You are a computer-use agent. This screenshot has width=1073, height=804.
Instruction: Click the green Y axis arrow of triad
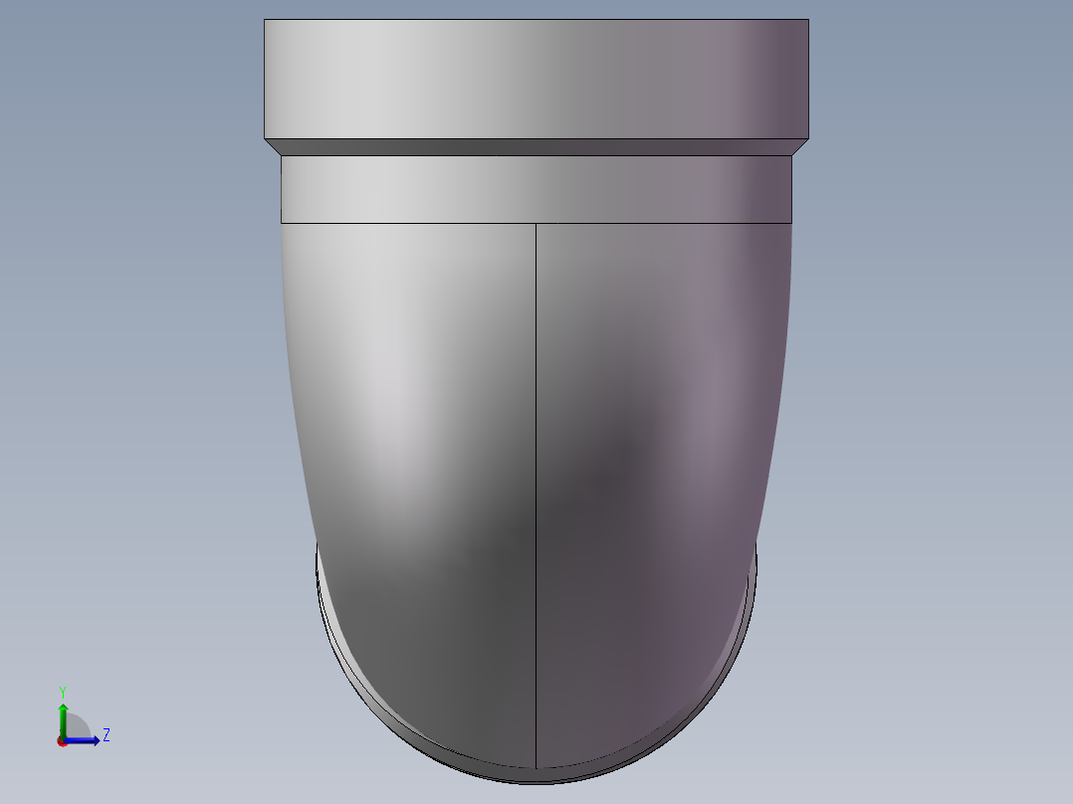click(x=63, y=720)
